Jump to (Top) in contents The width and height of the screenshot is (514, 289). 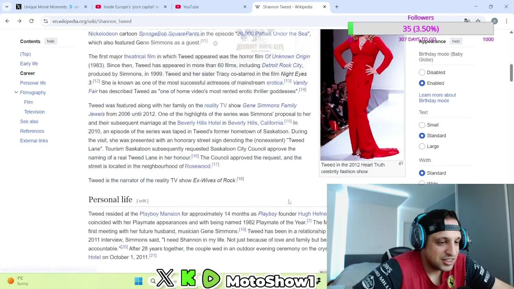coord(25,54)
